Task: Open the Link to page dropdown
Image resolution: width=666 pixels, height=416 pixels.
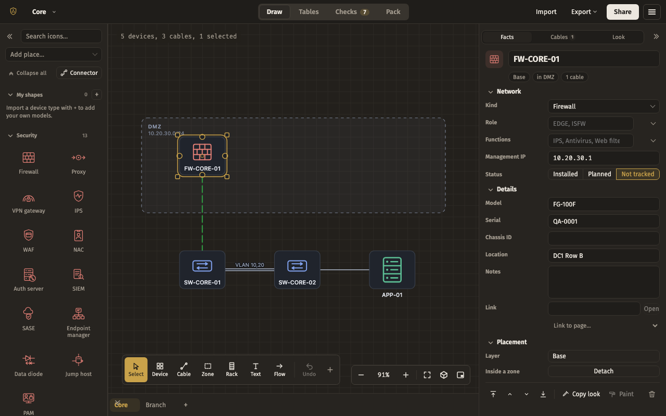Action: tap(604, 326)
